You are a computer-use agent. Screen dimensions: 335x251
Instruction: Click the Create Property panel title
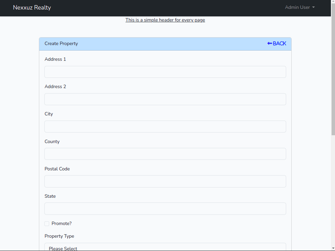61,44
